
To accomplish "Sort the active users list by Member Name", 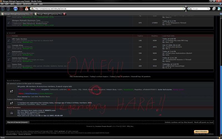I will (x=44, y=96).
